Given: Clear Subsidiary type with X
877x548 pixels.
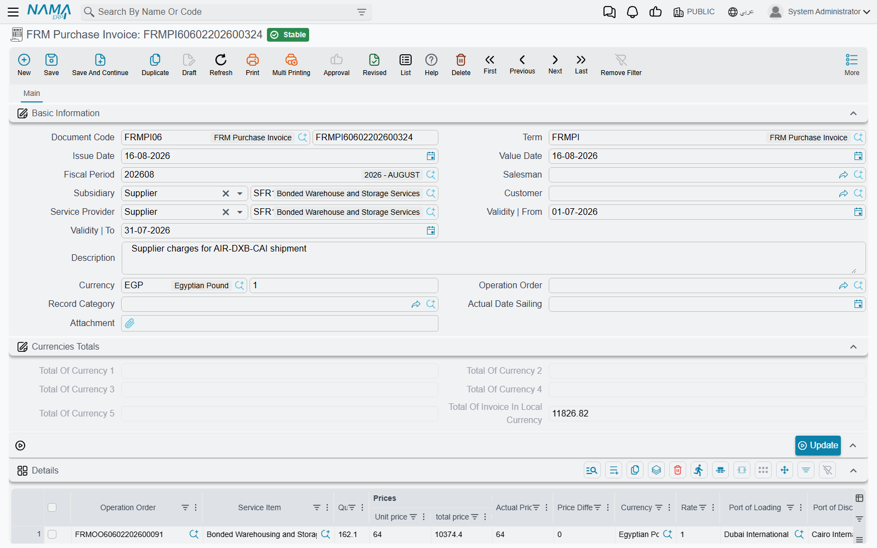Looking at the screenshot, I should pyautogui.click(x=225, y=193).
